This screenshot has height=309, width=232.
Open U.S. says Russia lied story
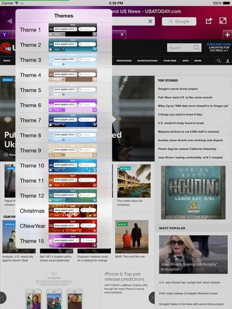tap(189, 282)
